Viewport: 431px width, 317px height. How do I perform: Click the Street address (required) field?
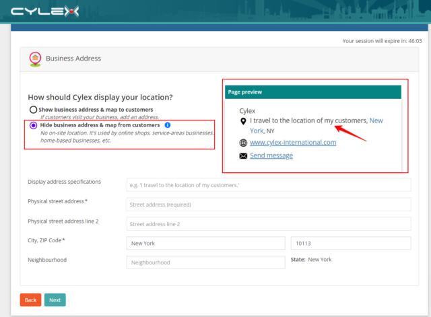269,205
